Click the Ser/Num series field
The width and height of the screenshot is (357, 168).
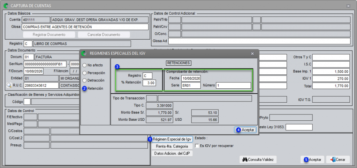(x=45, y=64)
